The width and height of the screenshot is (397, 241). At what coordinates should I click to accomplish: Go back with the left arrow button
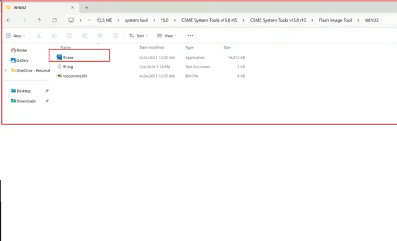[x=9, y=20]
